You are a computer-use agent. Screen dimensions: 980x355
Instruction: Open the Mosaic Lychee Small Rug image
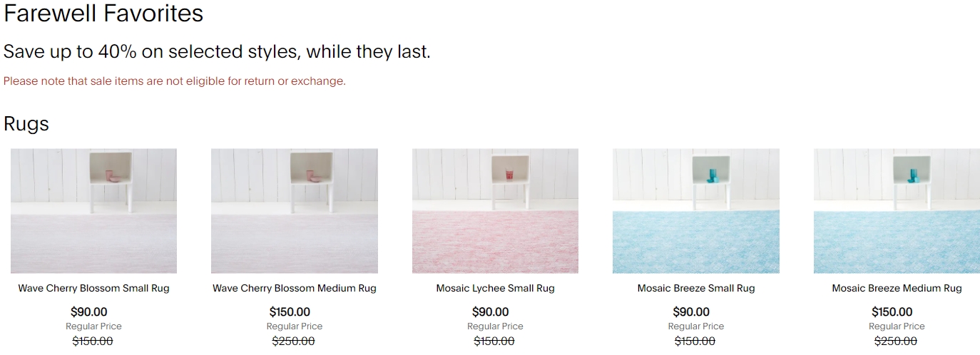[x=495, y=211]
